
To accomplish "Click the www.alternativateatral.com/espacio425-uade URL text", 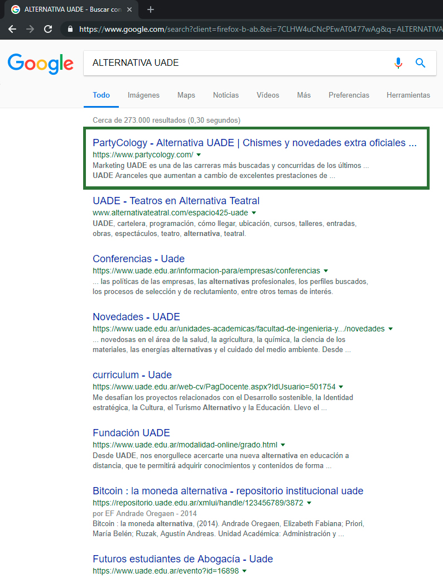I will click(170, 213).
